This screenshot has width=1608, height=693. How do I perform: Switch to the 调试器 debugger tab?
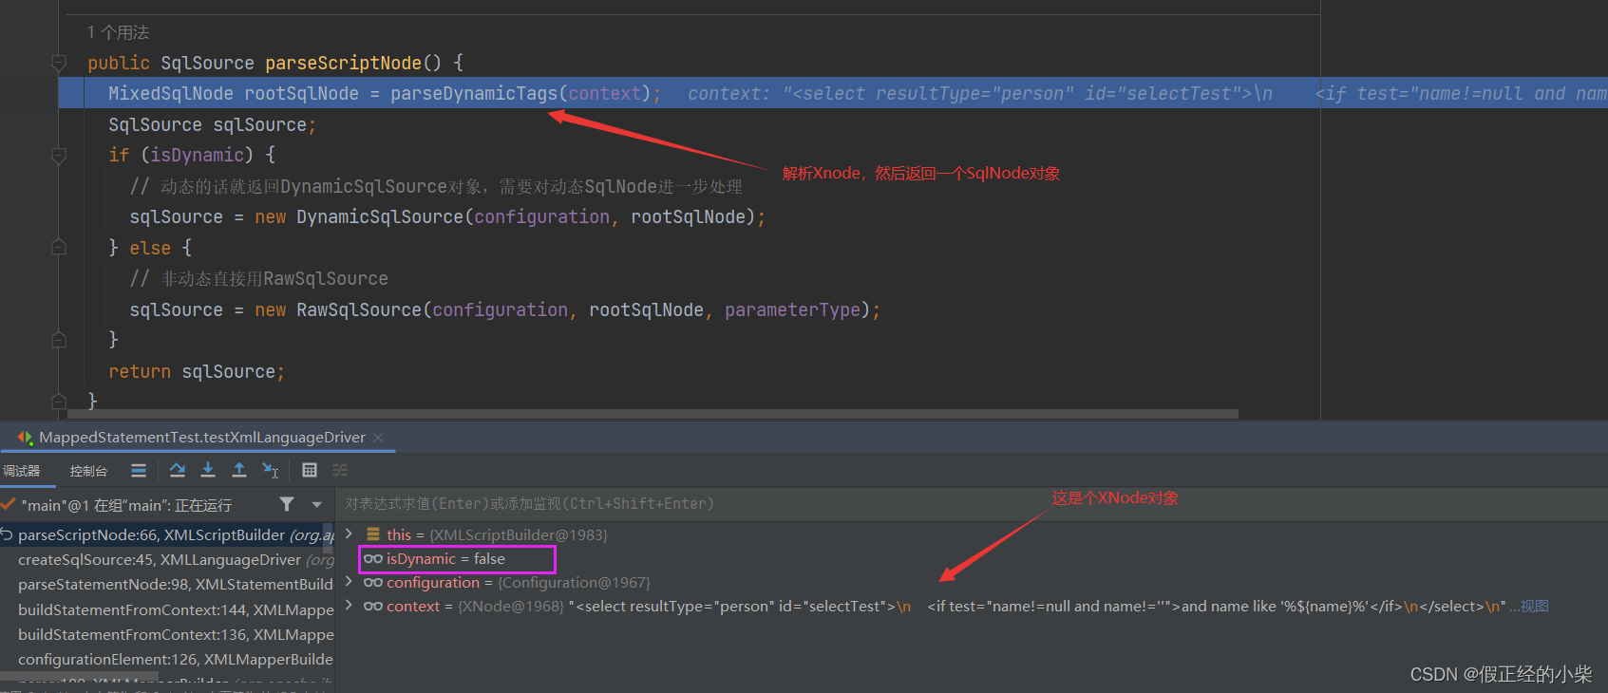(21, 471)
